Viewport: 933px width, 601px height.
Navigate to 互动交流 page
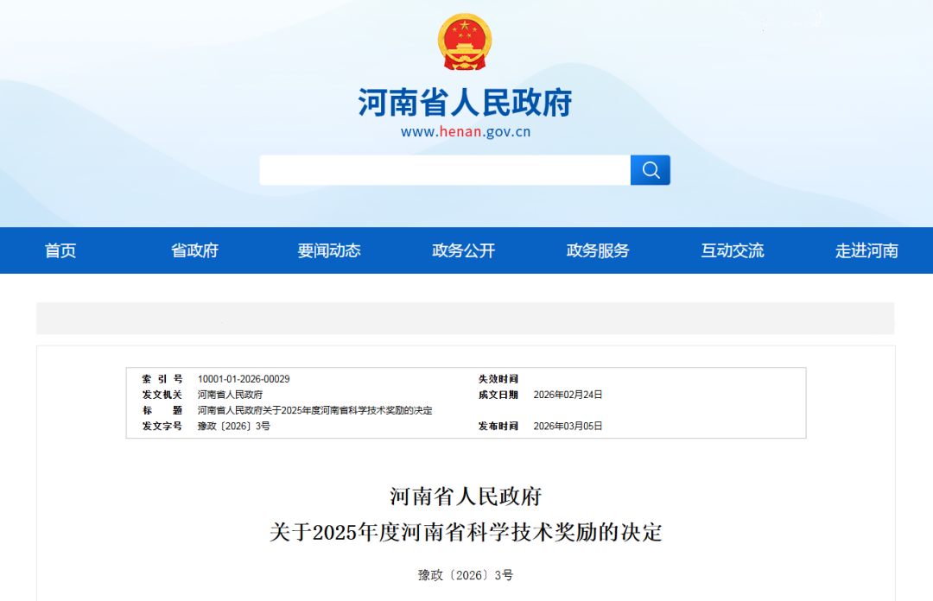733,250
